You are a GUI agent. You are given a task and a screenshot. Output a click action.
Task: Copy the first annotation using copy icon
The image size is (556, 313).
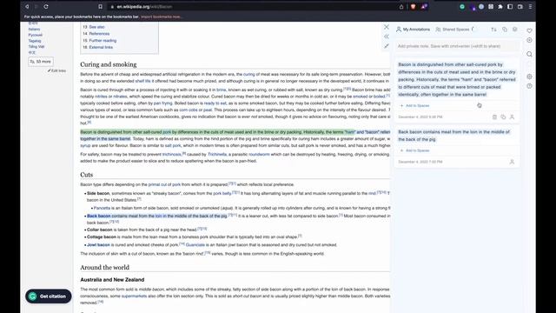tap(503, 117)
